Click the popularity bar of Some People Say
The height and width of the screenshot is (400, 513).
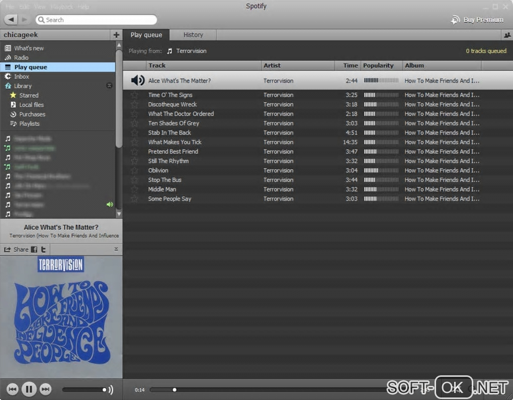(x=381, y=199)
